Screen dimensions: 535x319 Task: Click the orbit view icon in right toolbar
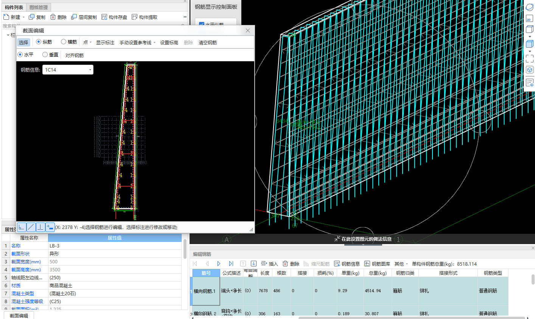pos(530,7)
